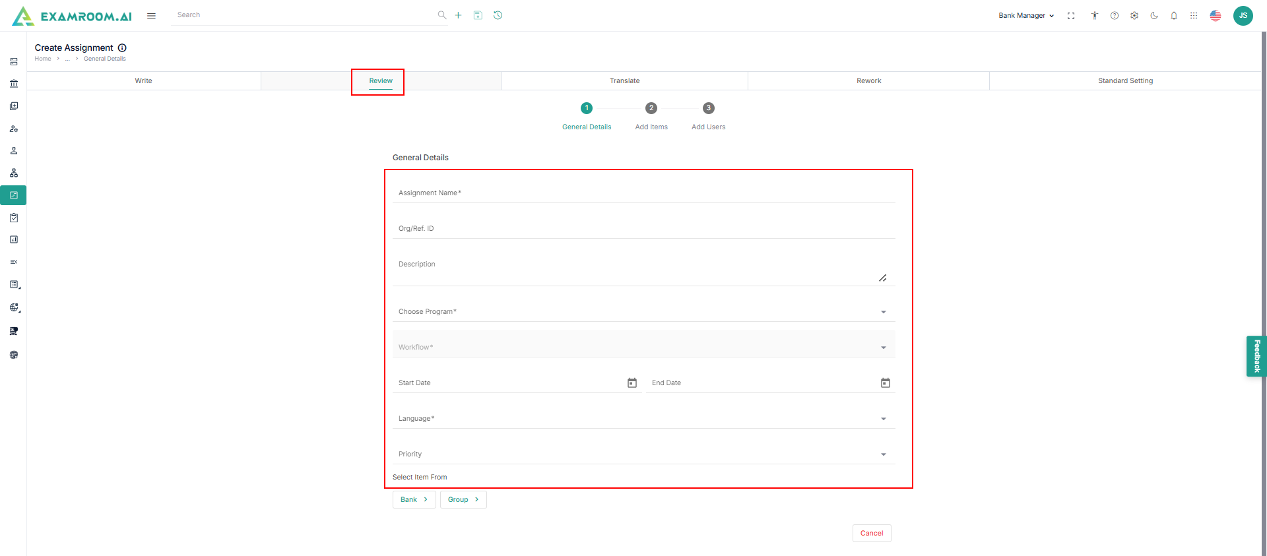1267x556 pixels.
Task: Open the single user sidebar icon
Action: tap(14, 151)
